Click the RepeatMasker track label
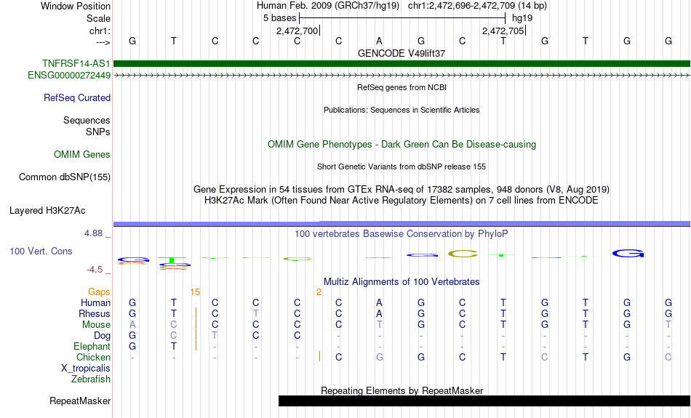Image resolution: width=691 pixels, height=418 pixels. point(80,401)
